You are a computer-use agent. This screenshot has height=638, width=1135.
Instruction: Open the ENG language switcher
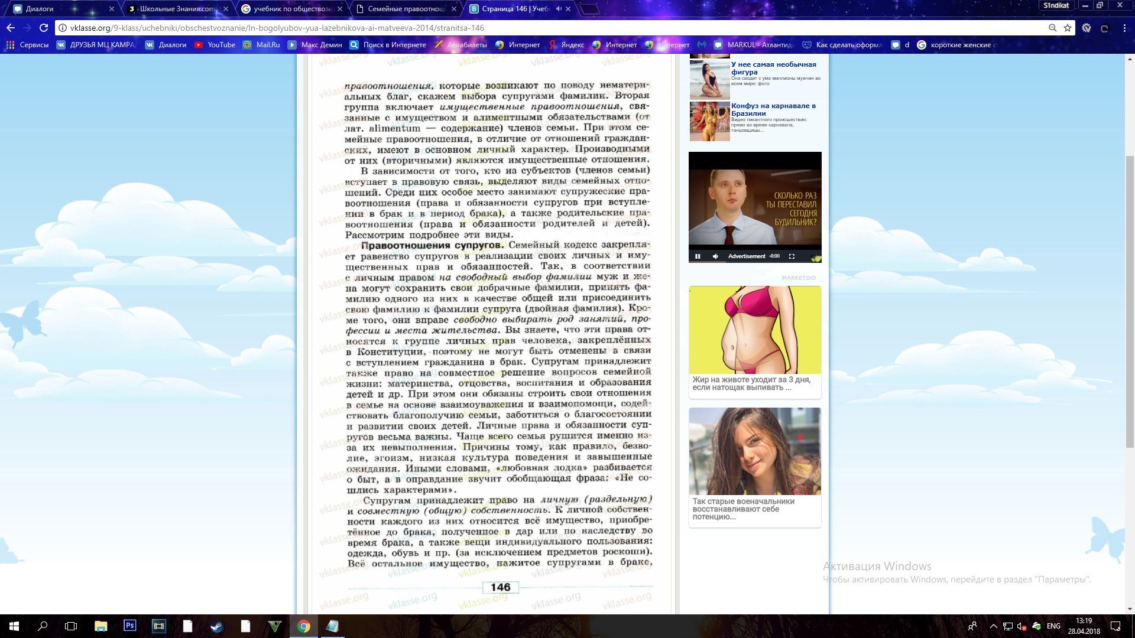click(x=1053, y=626)
